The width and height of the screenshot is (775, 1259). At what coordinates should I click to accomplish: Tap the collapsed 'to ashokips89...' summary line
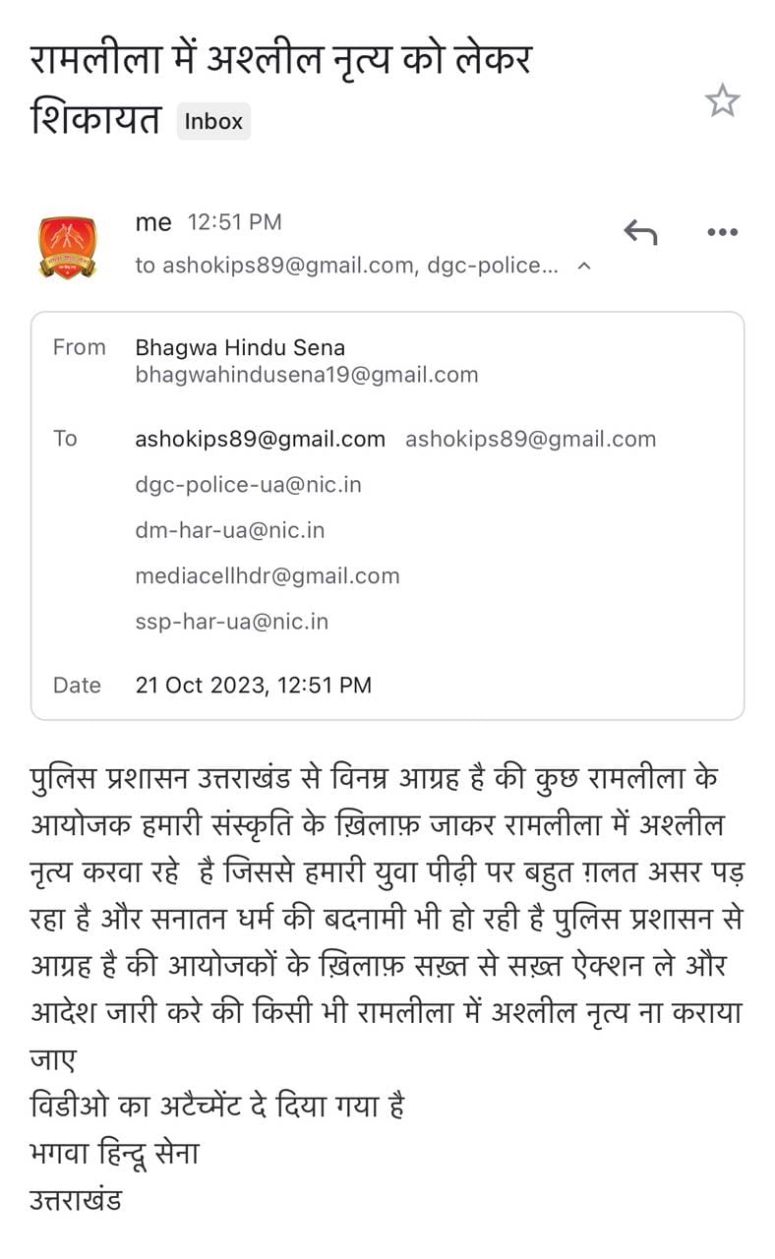click(347, 266)
